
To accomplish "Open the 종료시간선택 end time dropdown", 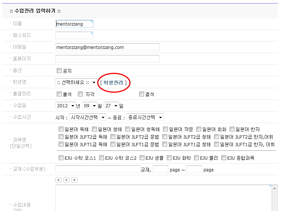I will (145, 118).
